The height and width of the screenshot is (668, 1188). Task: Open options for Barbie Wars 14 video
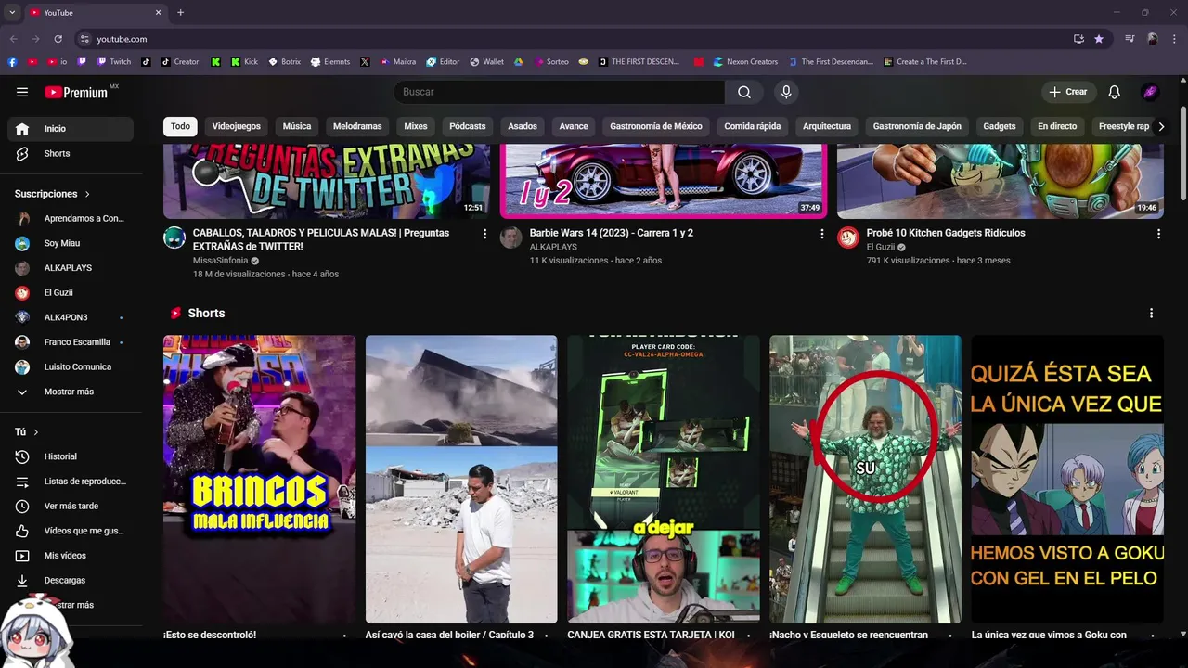[x=821, y=234]
